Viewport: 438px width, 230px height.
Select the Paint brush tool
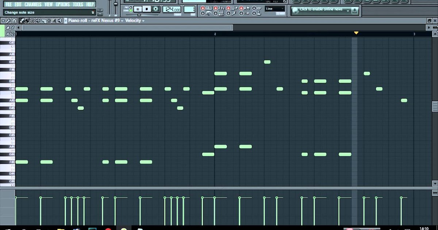(27, 21)
